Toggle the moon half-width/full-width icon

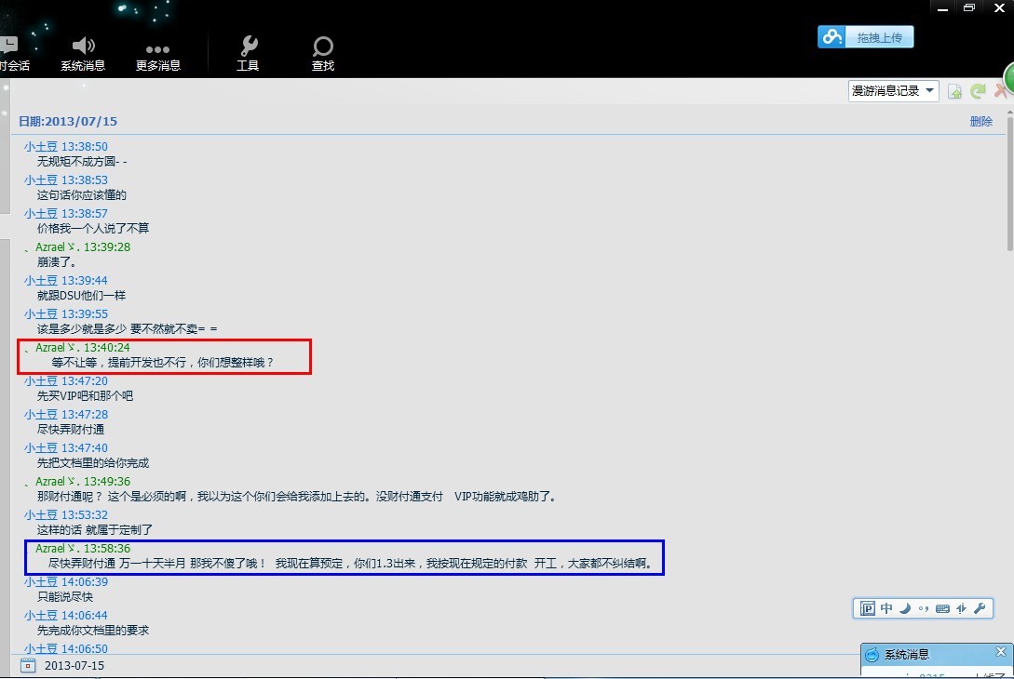(905, 608)
